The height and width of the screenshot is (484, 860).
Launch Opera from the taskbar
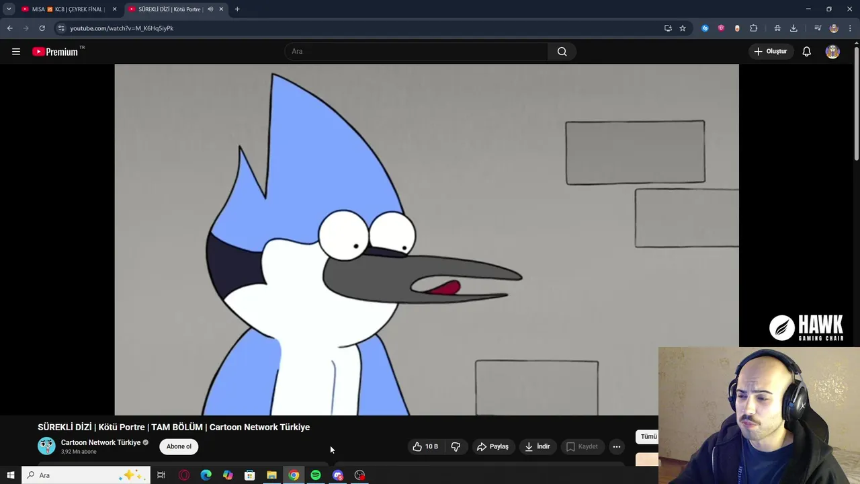pos(184,475)
